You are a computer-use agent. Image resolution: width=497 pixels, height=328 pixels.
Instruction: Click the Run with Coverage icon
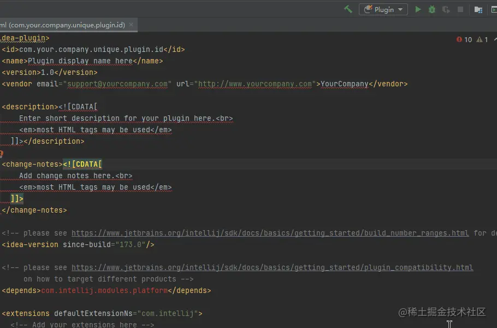(x=446, y=9)
